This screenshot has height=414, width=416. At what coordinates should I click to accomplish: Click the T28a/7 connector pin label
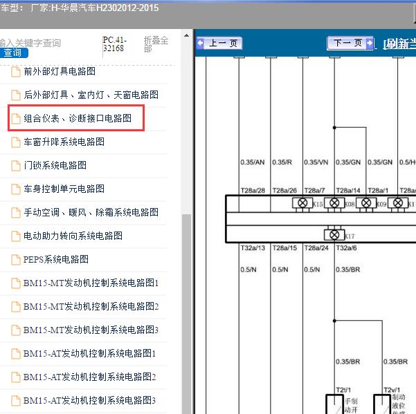coord(315,191)
